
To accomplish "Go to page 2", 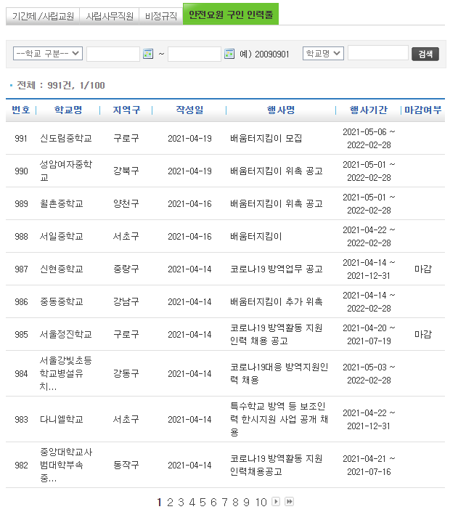I will (x=170, y=503).
